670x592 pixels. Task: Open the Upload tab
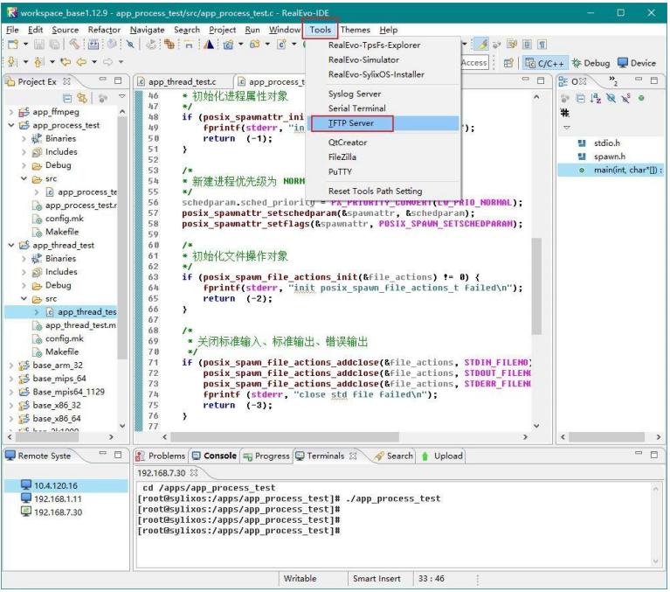pos(442,456)
